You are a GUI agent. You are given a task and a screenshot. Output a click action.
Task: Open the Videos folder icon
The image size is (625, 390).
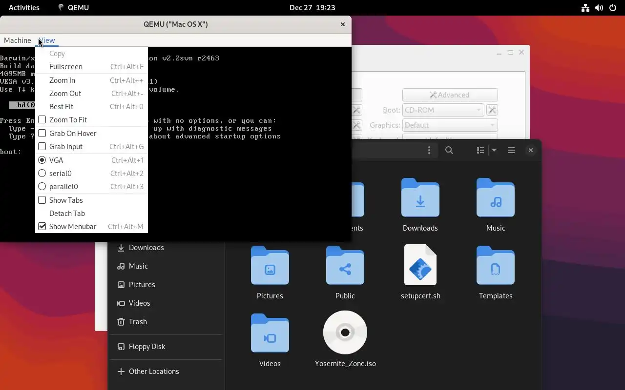(x=270, y=333)
